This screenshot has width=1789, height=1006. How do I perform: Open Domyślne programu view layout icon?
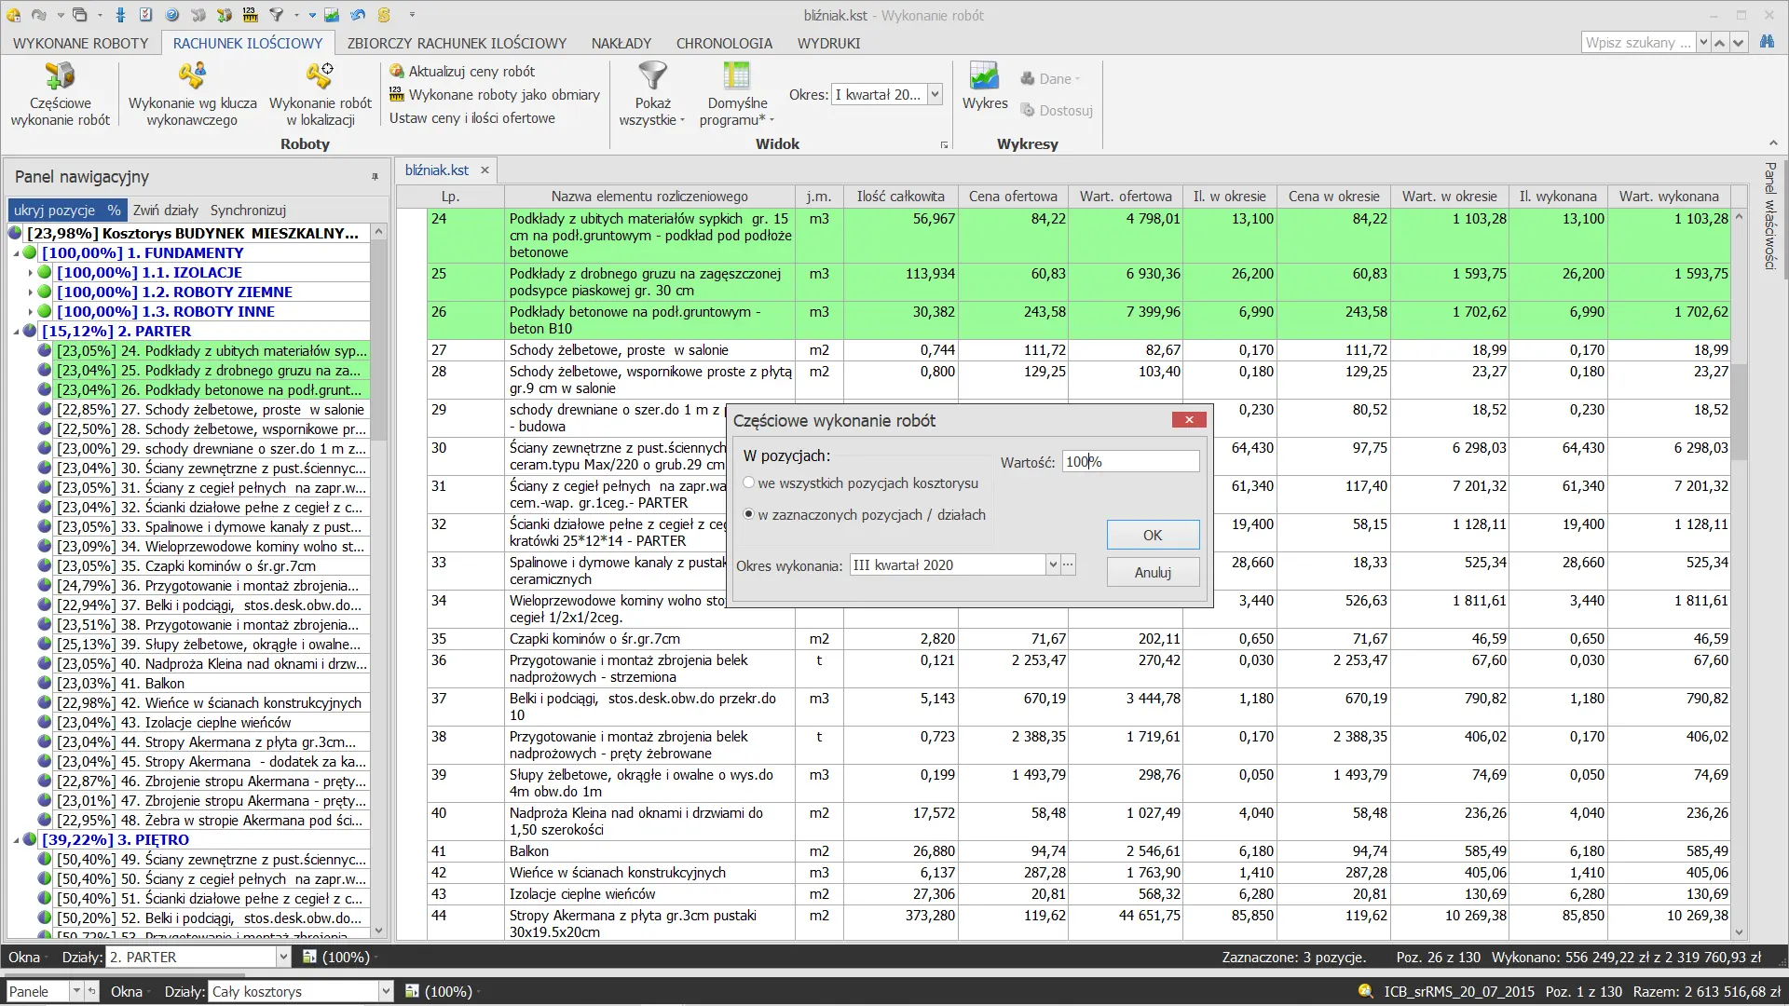tap(736, 75)
